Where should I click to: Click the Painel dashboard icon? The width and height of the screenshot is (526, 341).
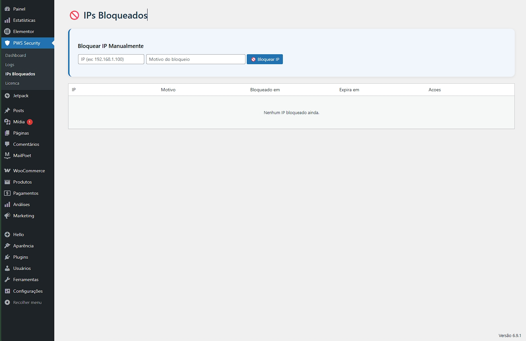(x=7, y=9)
